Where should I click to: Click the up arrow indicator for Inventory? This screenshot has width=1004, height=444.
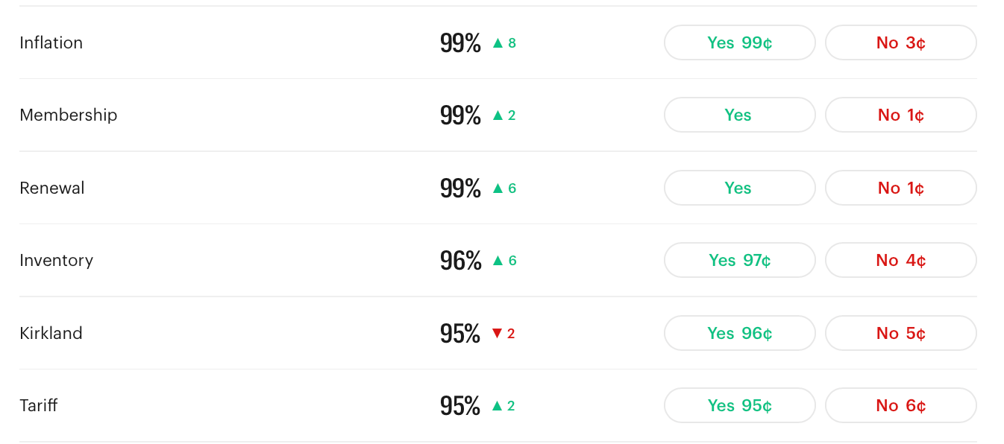(498, 261)
